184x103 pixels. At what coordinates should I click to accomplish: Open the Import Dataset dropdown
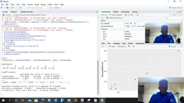click(x=116, y=15)
